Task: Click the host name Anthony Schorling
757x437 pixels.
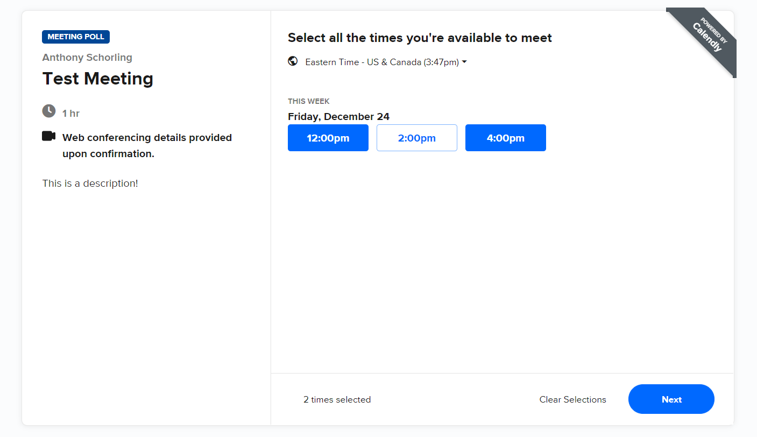Action: [87, 58]
